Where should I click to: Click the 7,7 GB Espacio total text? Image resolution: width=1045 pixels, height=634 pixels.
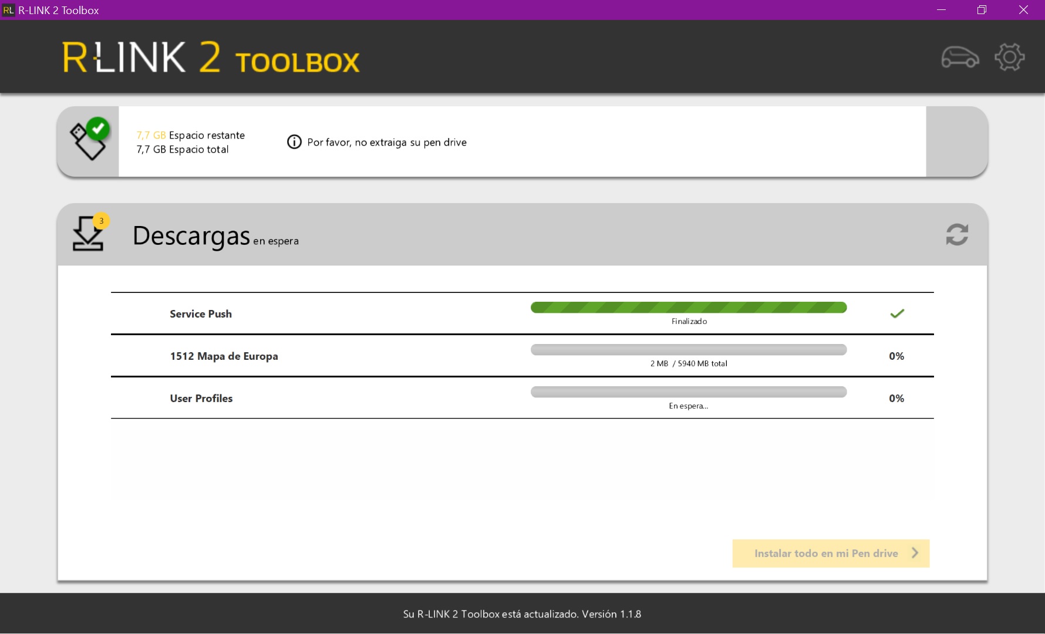pos(183,149)
